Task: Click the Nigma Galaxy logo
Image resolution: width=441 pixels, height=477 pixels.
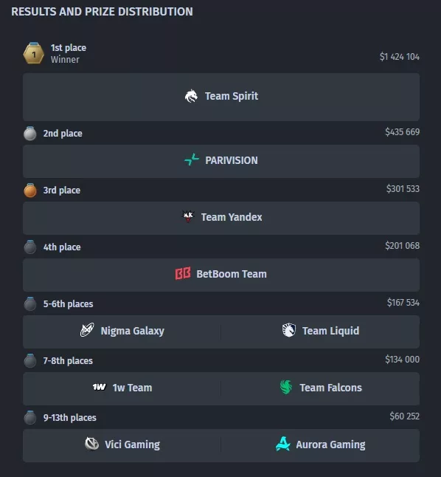Action: pyautogui.click(x=87, y=330)
